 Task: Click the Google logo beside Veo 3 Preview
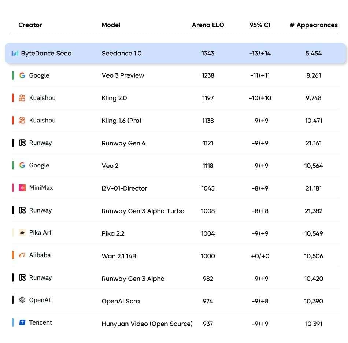point(22,75)
